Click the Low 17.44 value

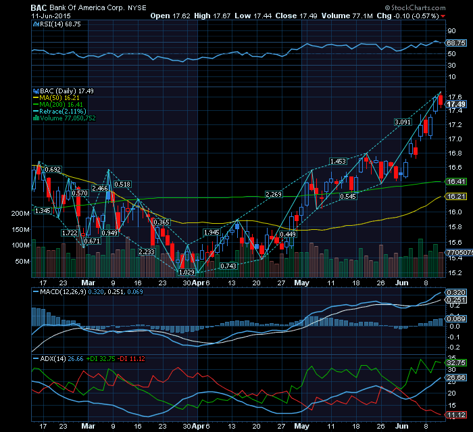point(253,16)
